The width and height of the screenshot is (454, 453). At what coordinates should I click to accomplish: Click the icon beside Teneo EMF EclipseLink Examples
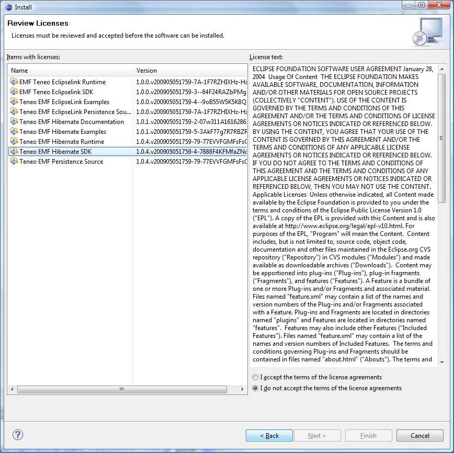tap(14, 101)
